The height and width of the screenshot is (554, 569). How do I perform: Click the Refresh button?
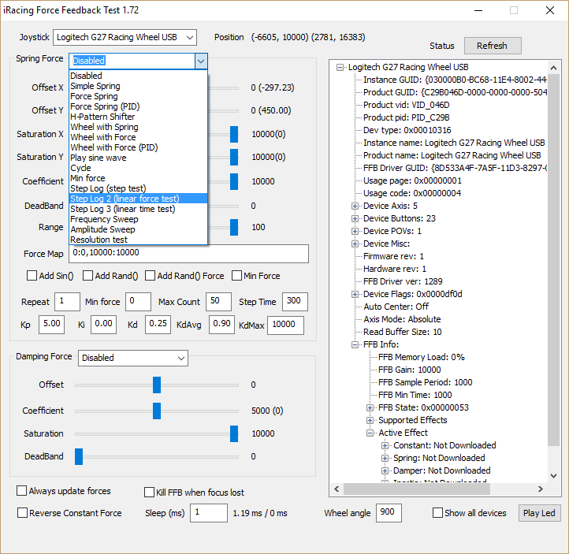click(x=492, y=46)
